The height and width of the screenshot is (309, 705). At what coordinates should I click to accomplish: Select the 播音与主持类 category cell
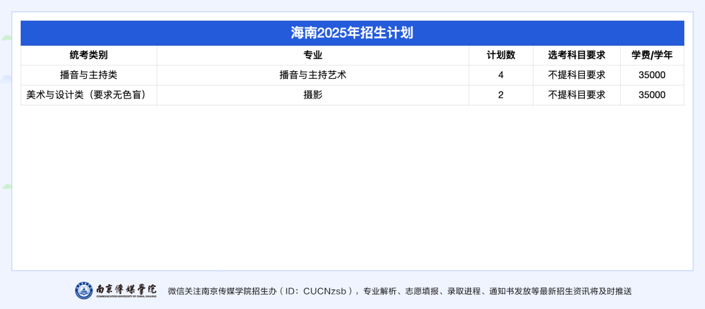[89, 75]
